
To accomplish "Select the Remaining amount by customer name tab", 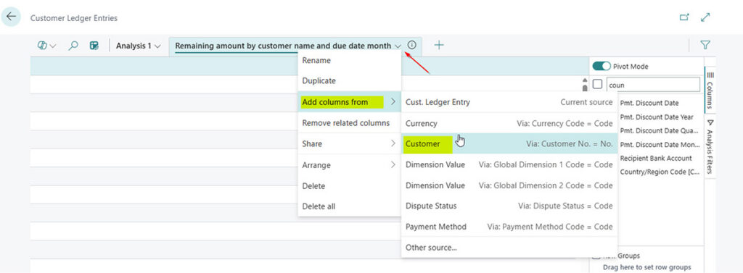I will click(283, 46).
